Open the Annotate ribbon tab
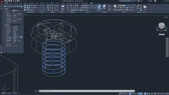 pyautogui.click(x=42, y=3)
